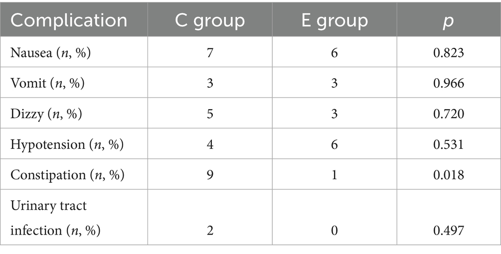Click the Hypotension p-value 0.531
Image resolution: width=501 pixels, height=254 pixels.
pyautogui.click(x=449, y=144)
